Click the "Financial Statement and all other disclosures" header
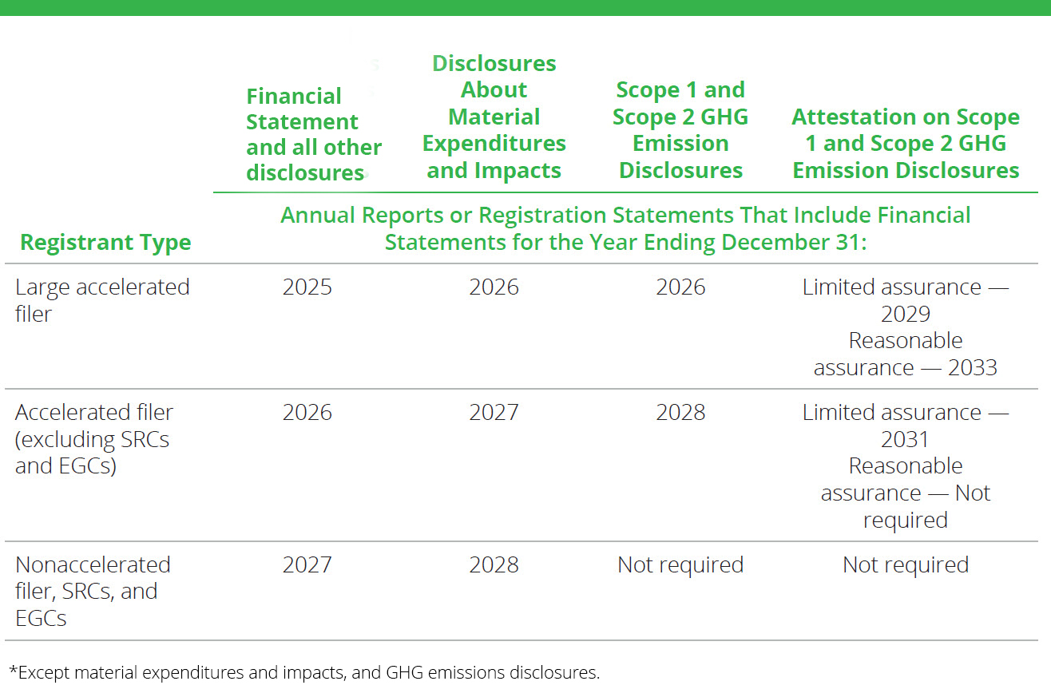 click(314, 134)
